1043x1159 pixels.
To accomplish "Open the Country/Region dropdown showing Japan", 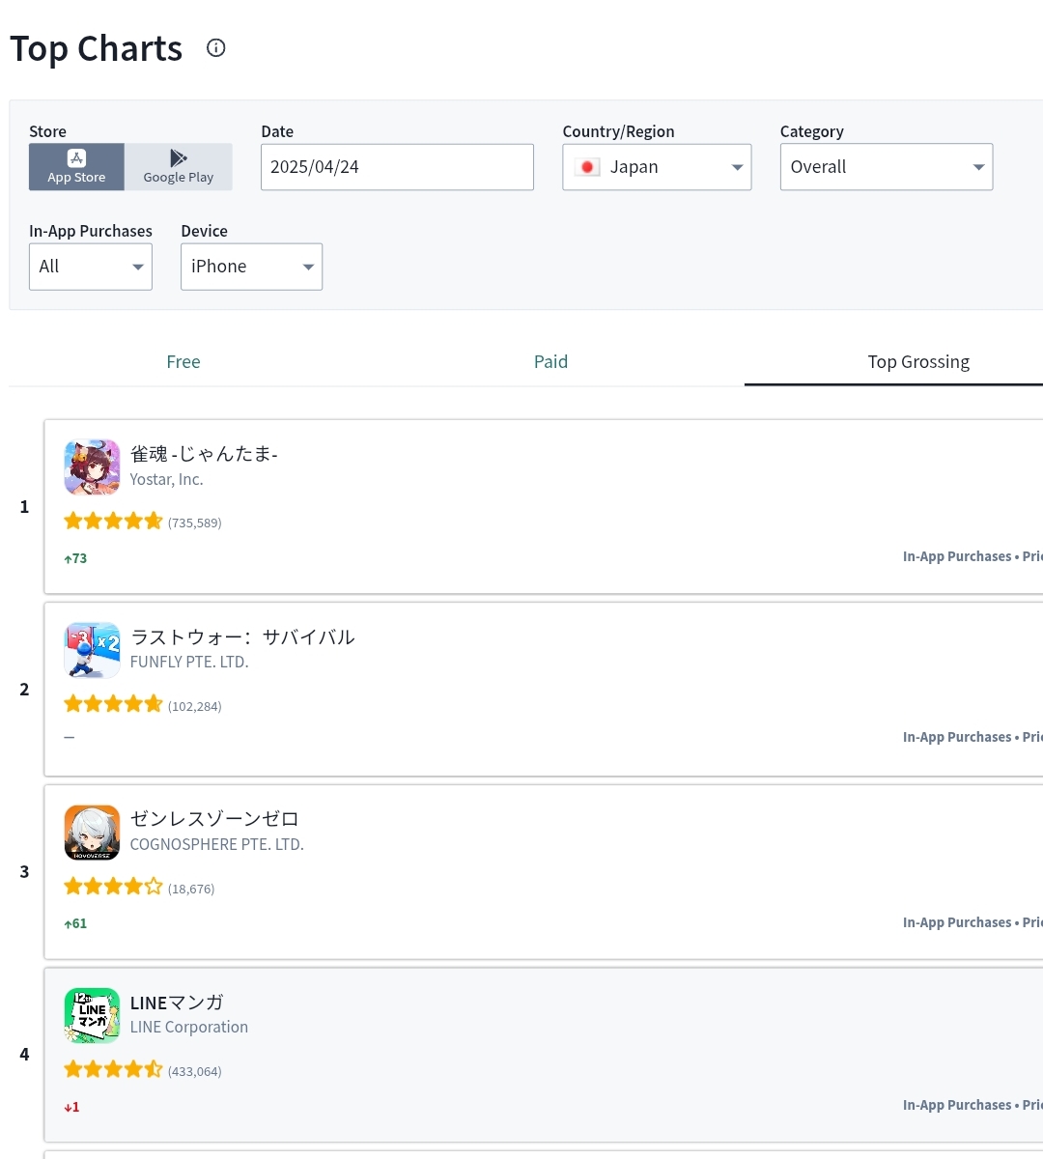I will 657,167.
